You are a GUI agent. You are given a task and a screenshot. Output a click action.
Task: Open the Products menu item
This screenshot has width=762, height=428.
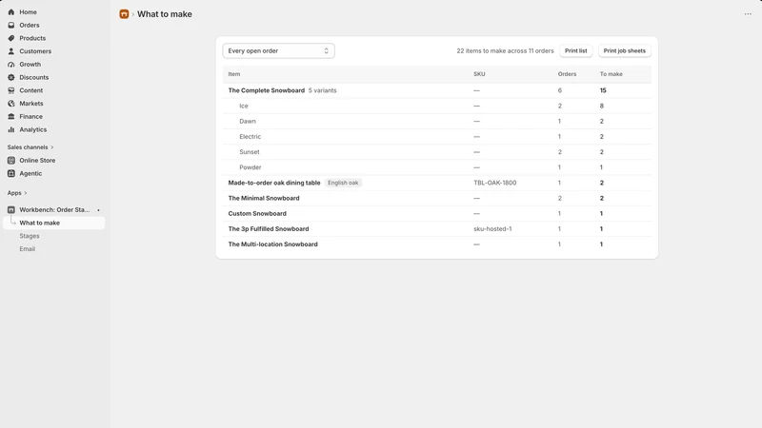pos(32,38)
